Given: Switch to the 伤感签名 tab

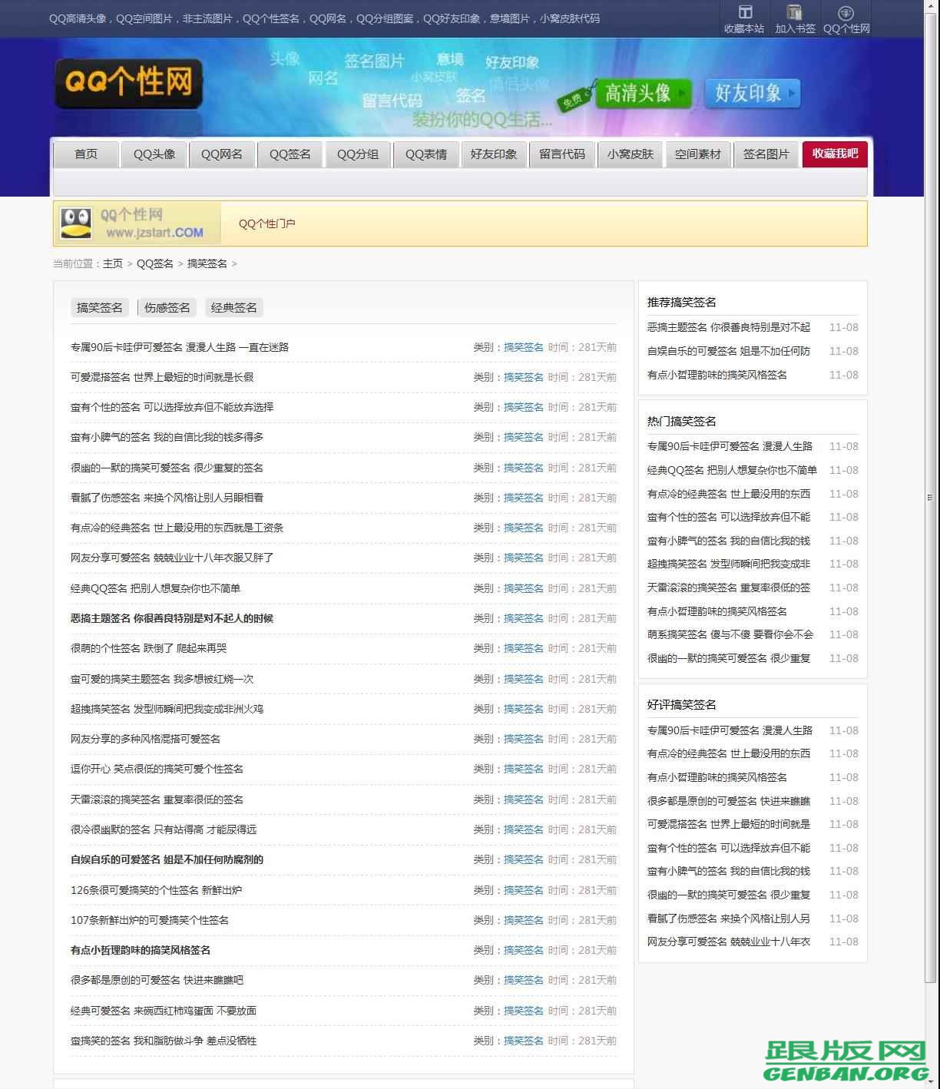Looking at the screenshot, I should 166,307.
